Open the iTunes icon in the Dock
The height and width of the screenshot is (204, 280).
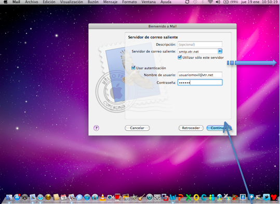click(87, 197)
